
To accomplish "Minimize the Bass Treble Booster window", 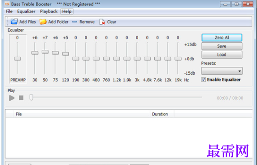I will coord(225,4).
